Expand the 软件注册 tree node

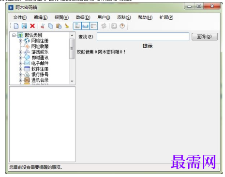(20, 69)
